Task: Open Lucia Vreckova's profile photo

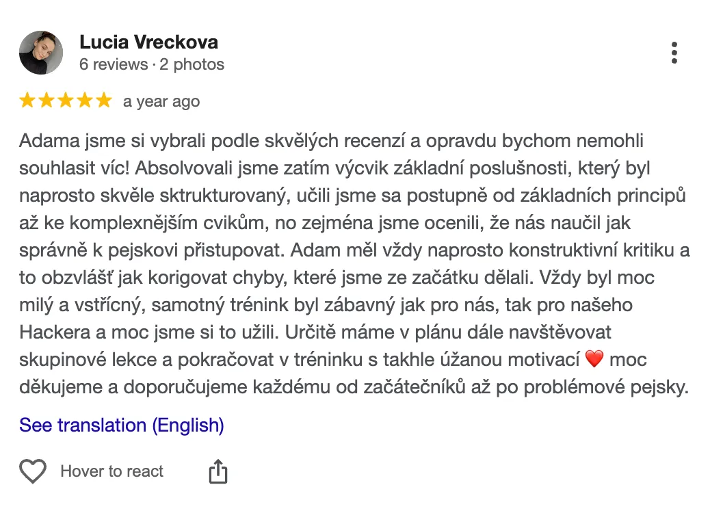Action: coord(41,53)
